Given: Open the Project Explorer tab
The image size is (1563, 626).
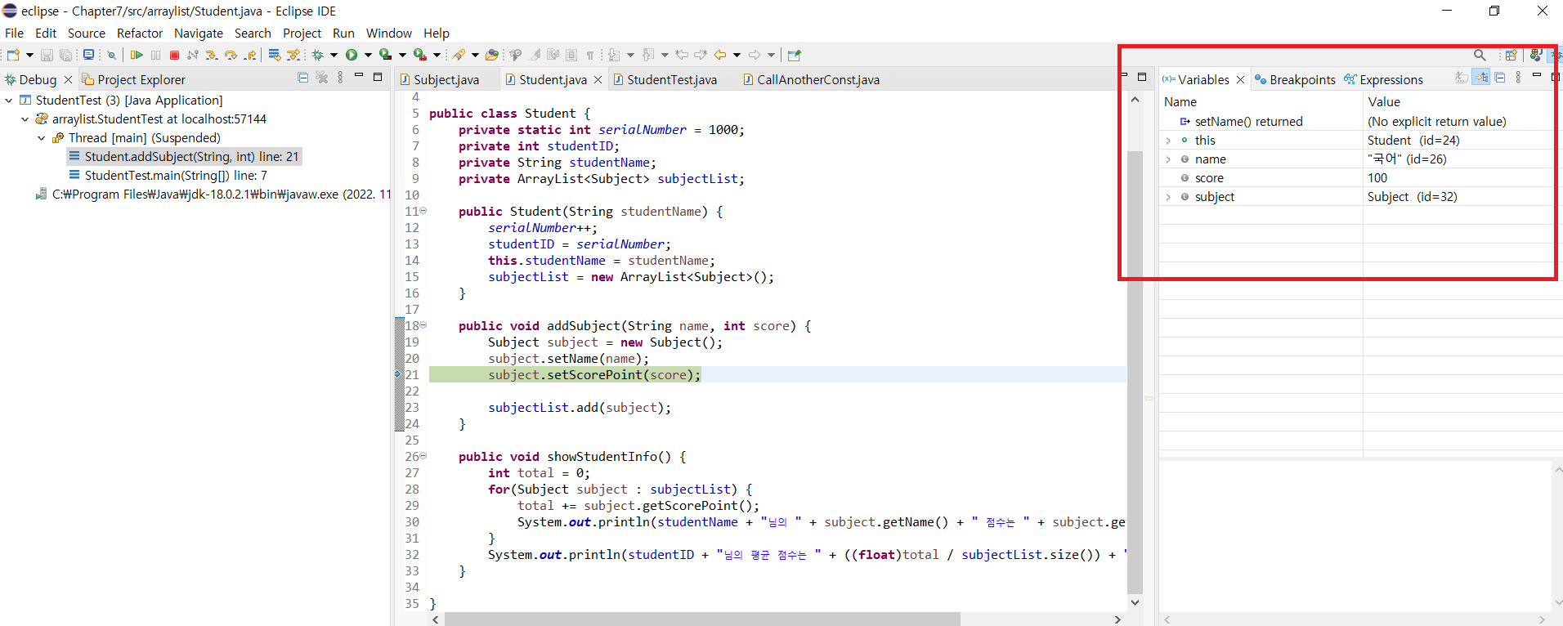Looking at the screenshot, I should tap(133, 80).
